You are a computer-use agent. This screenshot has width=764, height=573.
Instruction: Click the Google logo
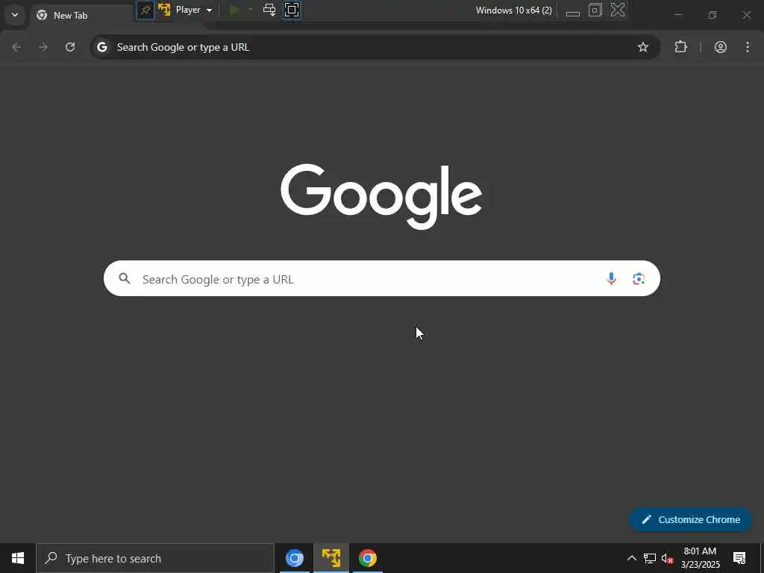click(381, 196)
